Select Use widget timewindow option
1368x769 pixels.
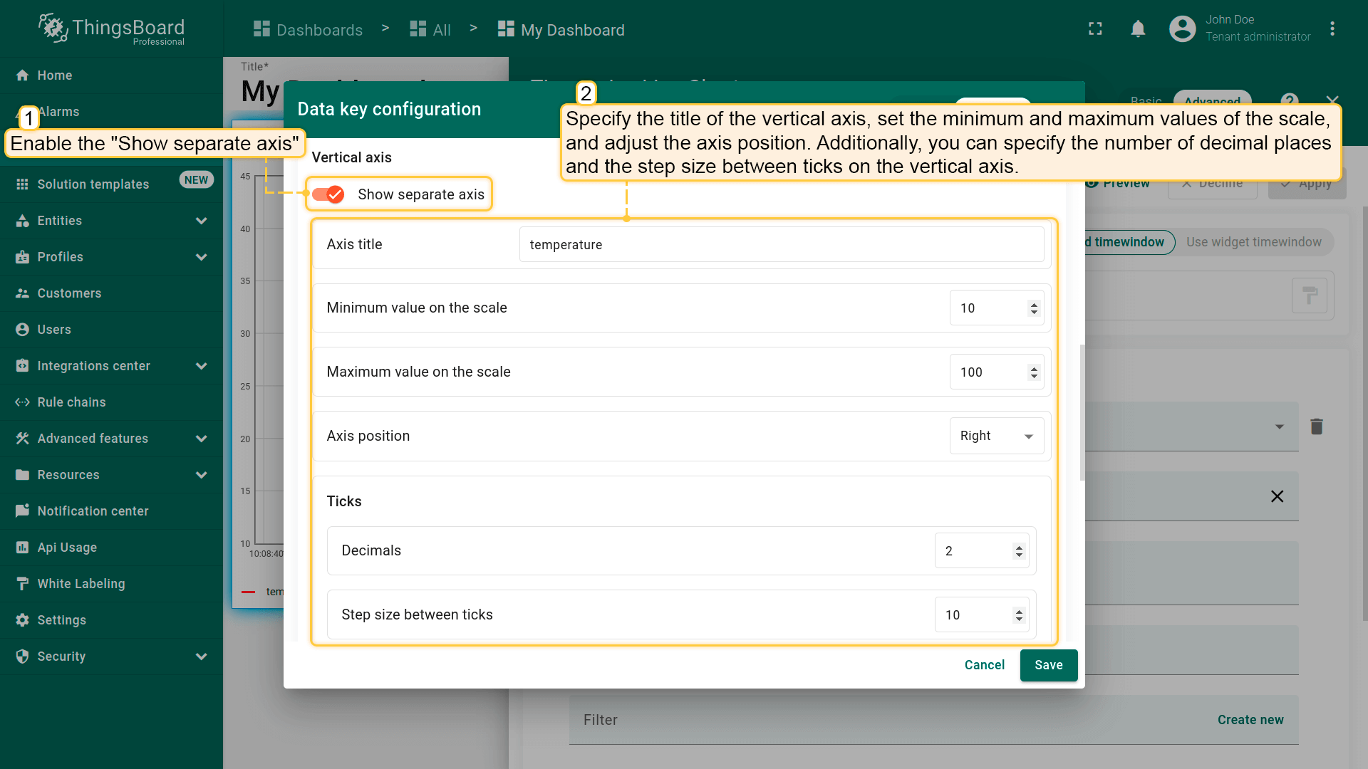click(x=1253, y=242)
